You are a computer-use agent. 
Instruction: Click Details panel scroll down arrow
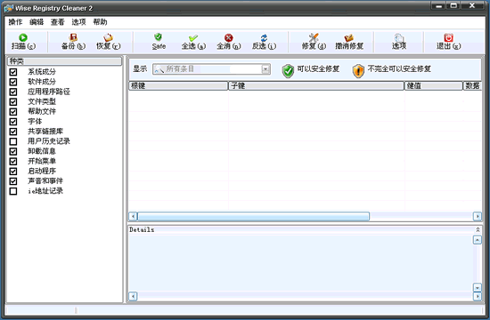tap(478, 287)
